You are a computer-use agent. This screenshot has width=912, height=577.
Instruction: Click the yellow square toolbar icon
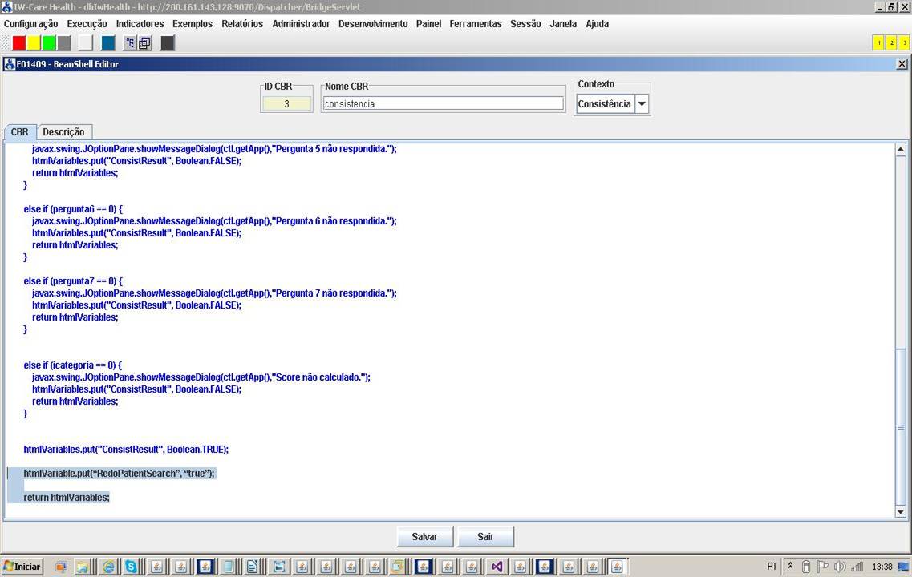34,43
